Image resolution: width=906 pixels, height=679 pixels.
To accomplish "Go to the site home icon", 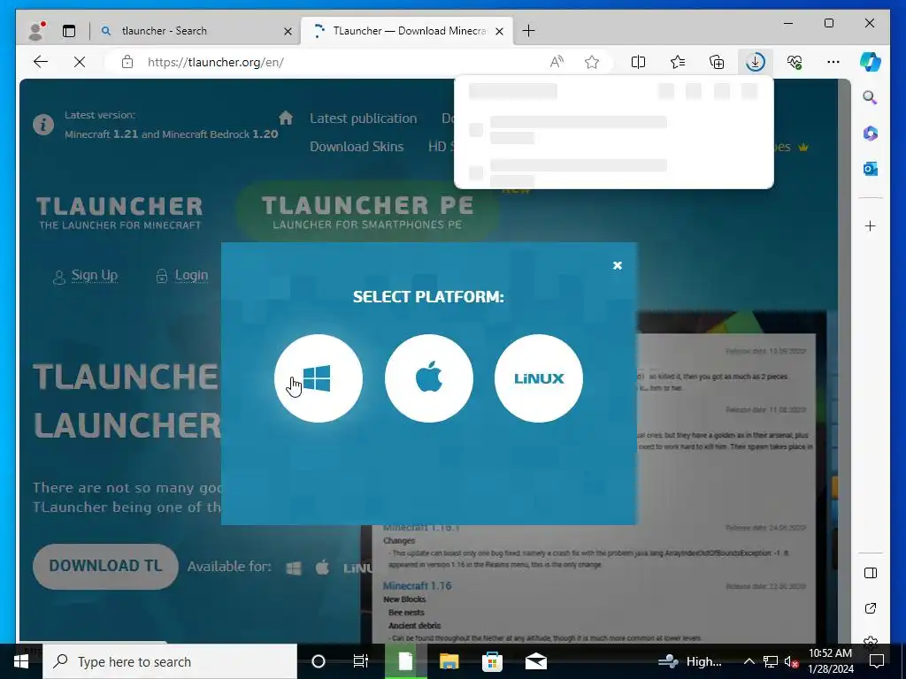I will click(x=286, y=118).
